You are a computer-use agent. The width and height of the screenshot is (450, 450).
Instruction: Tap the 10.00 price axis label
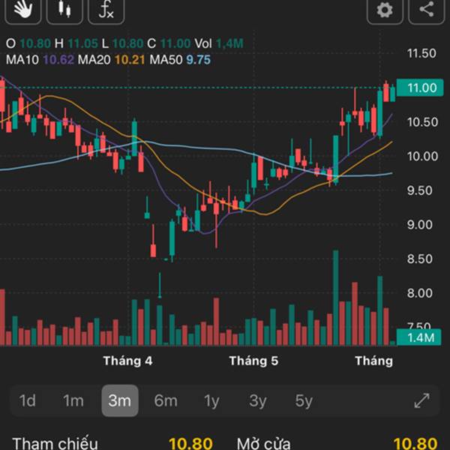pos(422,156)
